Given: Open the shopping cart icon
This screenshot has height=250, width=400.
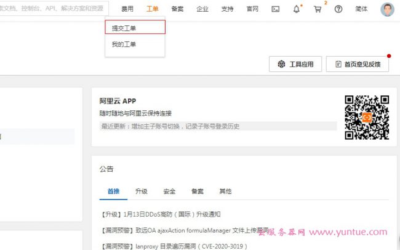Looking at the screenshot, I should point(317,9).
